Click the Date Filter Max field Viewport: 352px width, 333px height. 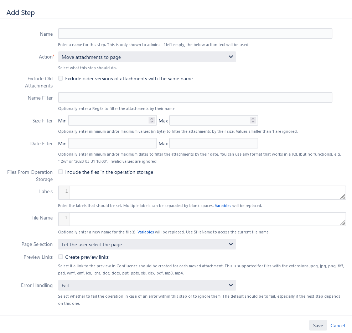click(213, 143)
